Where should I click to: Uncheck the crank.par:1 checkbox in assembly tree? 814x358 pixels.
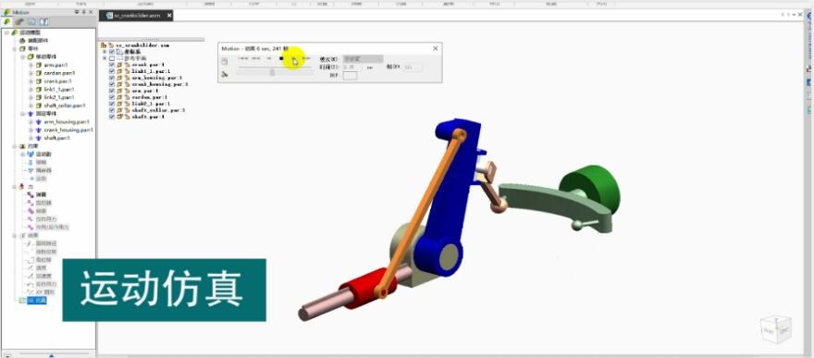pyautogui.click(x=112, y=65)
